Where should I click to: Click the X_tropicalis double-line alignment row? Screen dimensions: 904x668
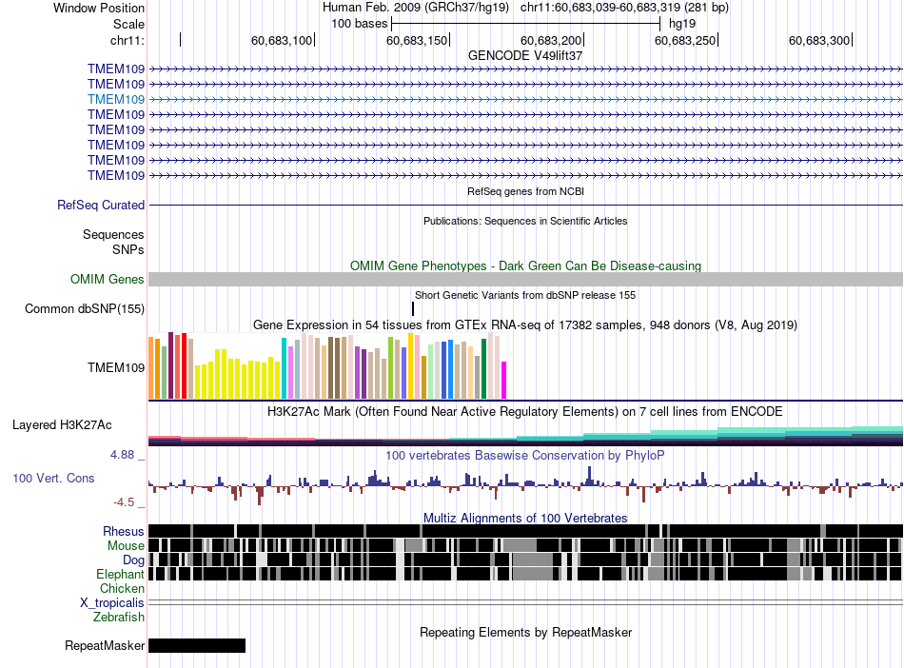pos(526,602)
